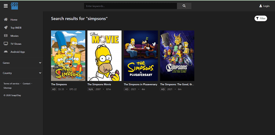Screen dimensions: 275x135
Task: Click the blue clapperboard site logo
Action: click(x=14, y=6)
